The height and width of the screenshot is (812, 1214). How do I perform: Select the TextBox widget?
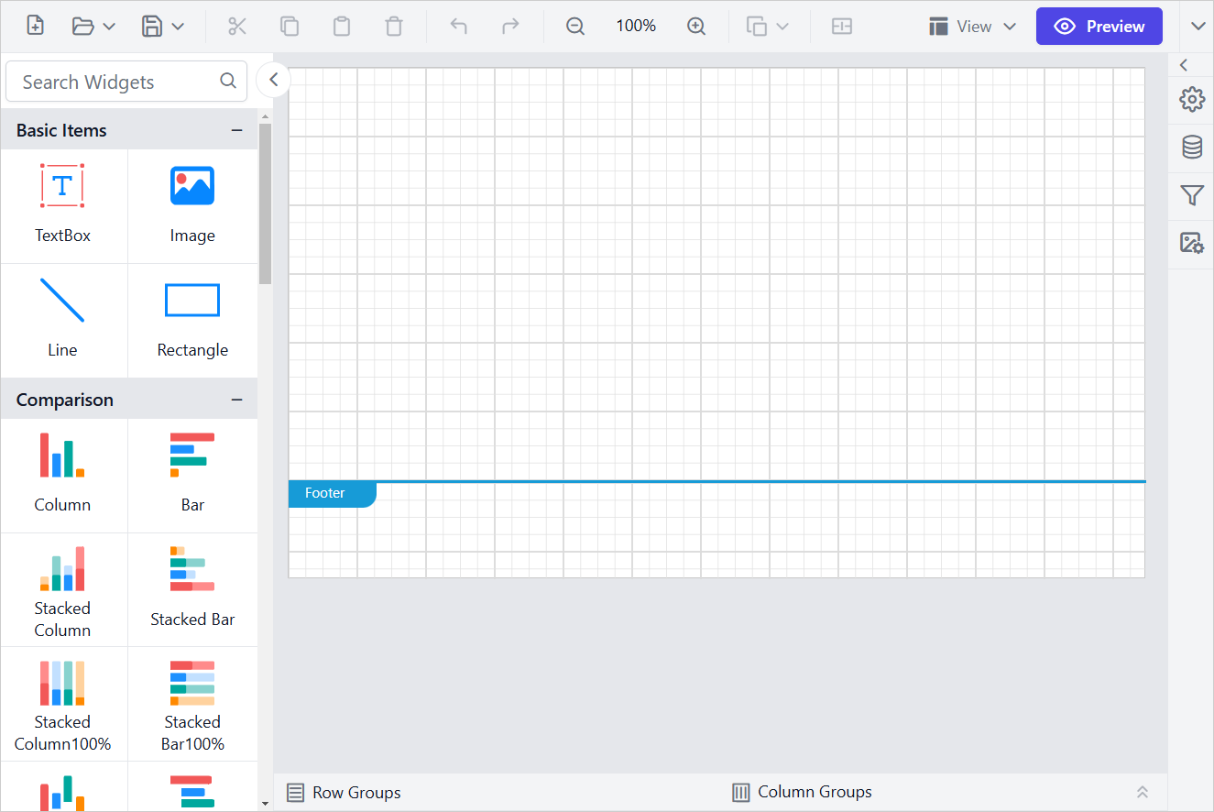tap(62, 205)
